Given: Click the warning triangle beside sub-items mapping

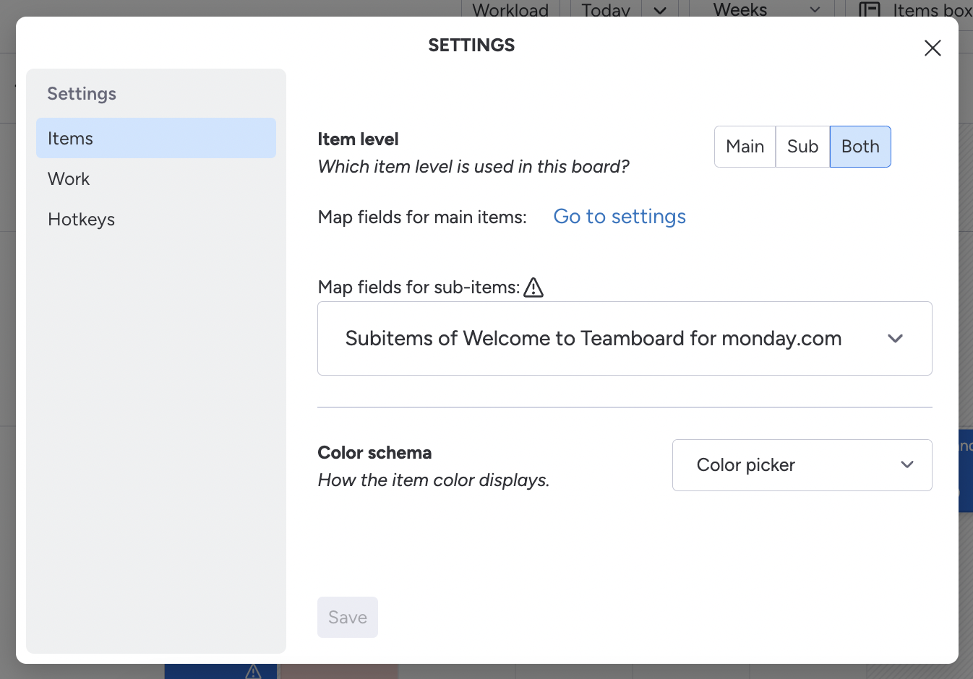Looking at the screenshot, I should [533, 287].
